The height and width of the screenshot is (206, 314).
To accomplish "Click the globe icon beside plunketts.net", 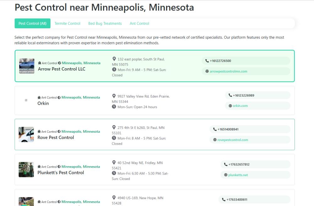I will click(226, 175).
